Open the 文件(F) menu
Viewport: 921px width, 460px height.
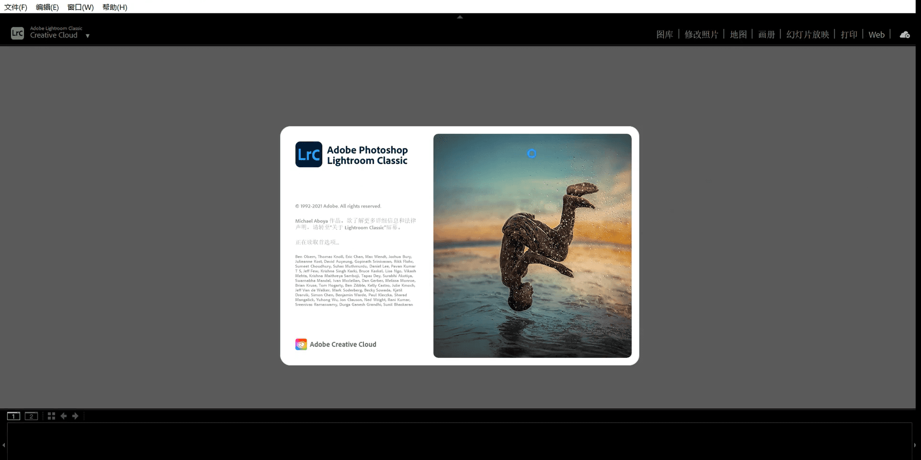pyautogui.click(x=16, y=7)
